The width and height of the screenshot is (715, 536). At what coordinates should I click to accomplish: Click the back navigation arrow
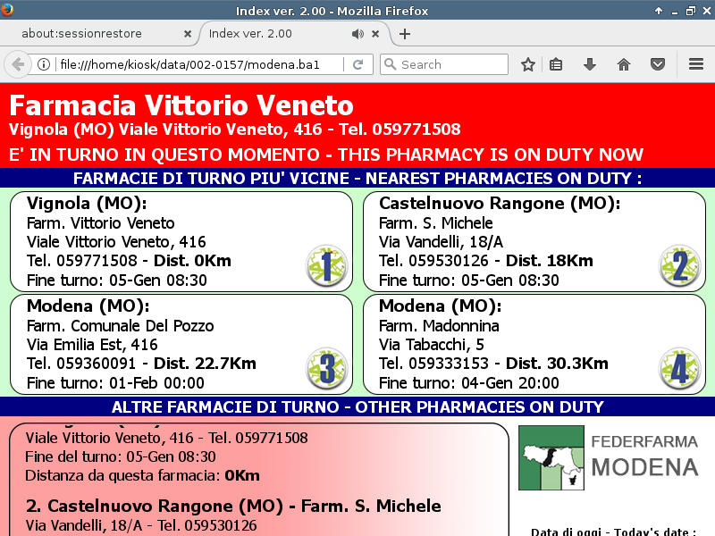[17, 64]
